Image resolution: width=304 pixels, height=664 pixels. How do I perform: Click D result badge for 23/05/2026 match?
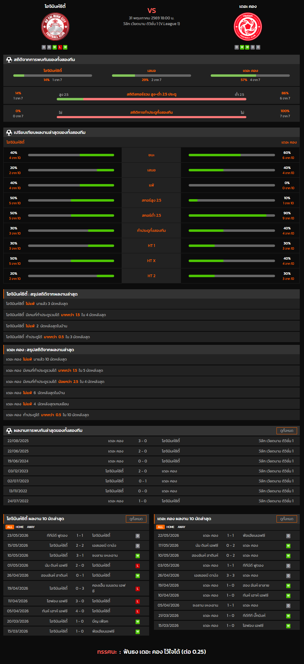[138, 536]
